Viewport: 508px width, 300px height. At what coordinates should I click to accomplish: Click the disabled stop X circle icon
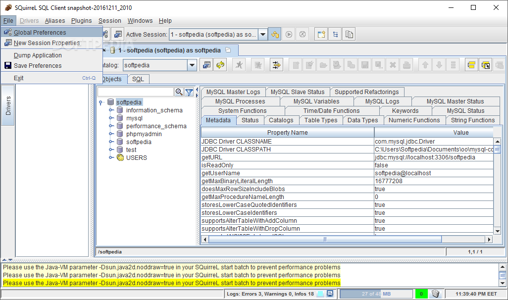tap(303, 34)
